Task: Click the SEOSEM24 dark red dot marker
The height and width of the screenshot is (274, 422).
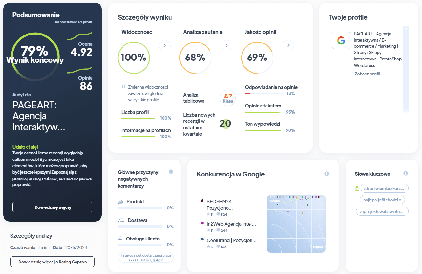Action: (202, 200)
